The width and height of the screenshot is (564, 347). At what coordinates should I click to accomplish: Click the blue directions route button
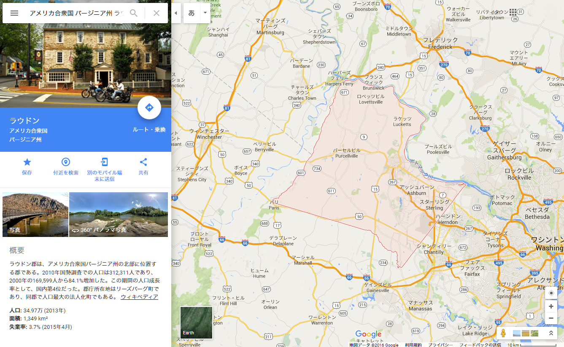point(149,108)
